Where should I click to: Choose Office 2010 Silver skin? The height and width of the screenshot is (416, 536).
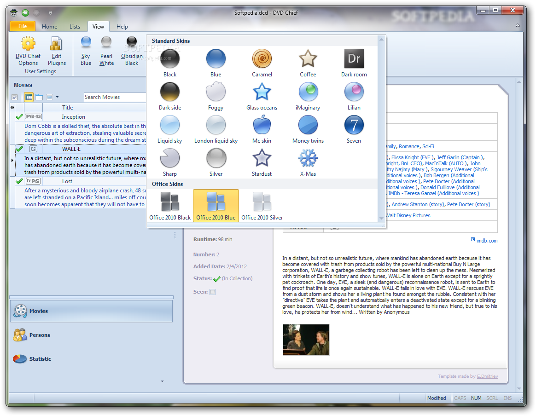point(262,206)
